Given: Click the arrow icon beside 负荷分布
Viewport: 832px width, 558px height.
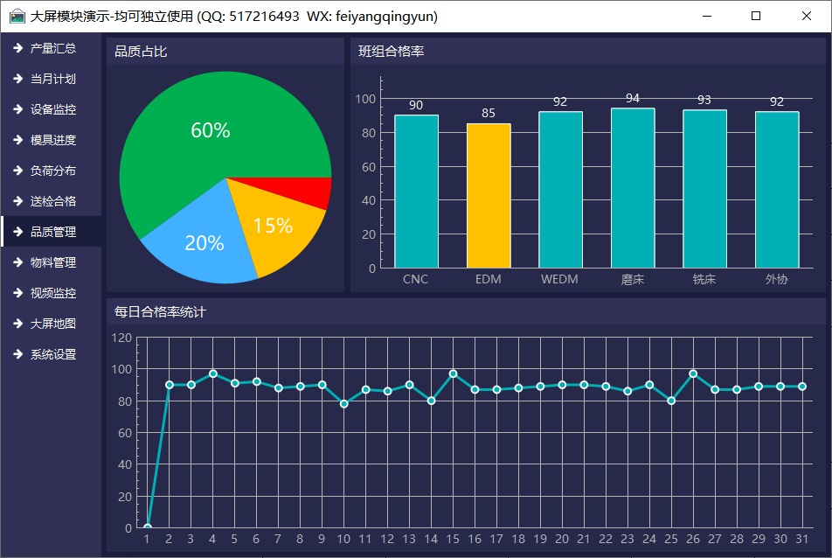Looking at the screenshot, I should click(17, 171).
